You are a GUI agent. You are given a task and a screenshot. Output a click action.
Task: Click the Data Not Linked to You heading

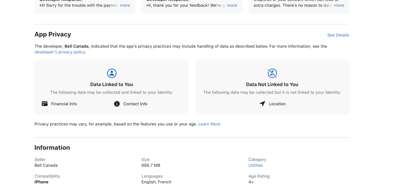272,84
